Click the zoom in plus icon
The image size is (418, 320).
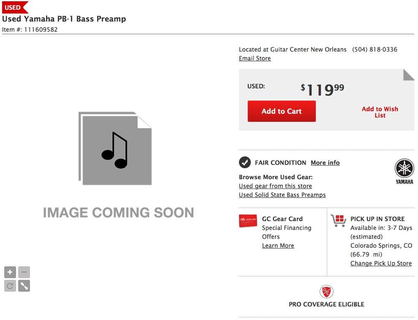pyautogui.click(x=10, y=272)
